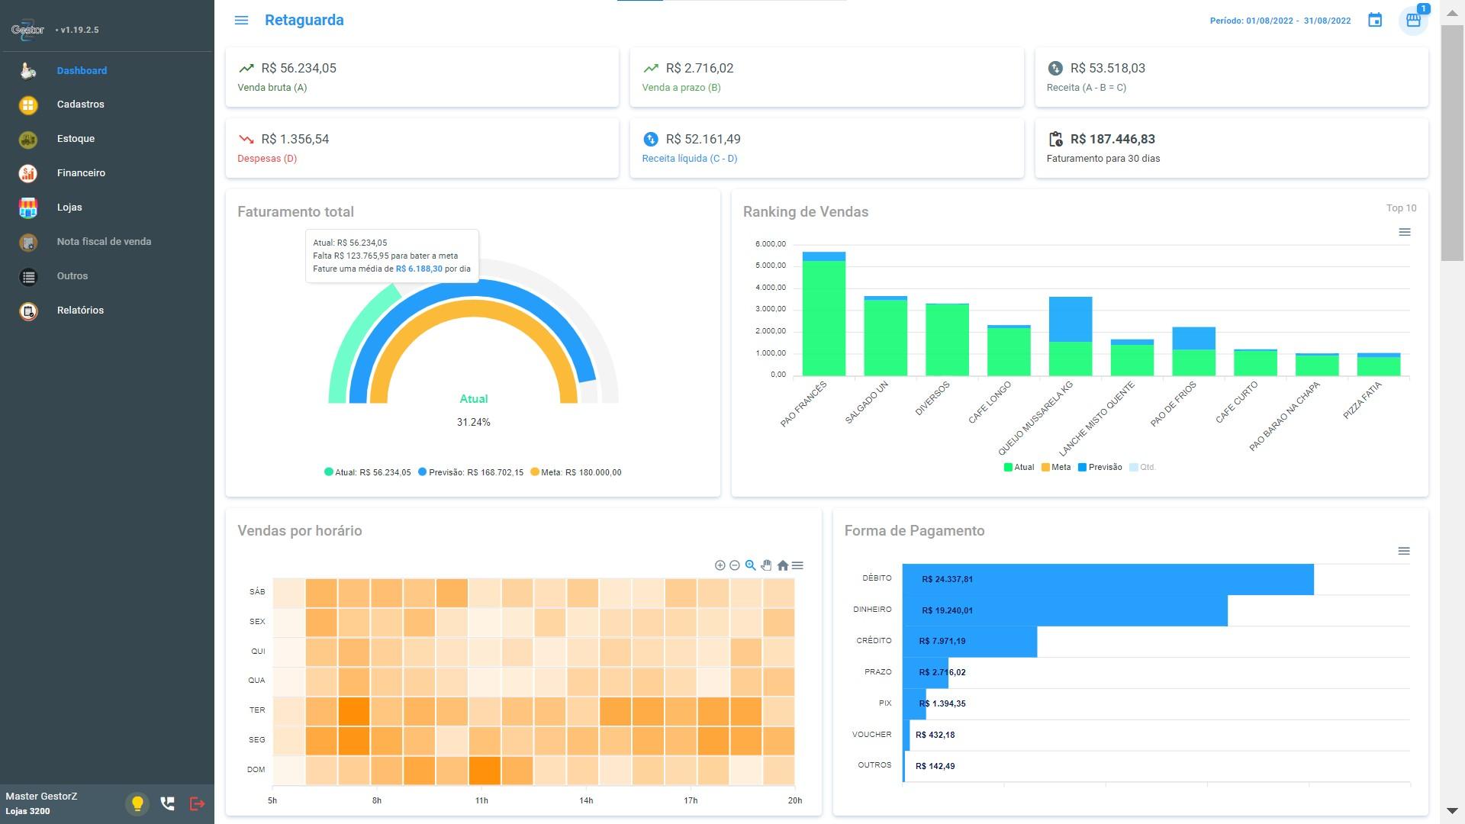Zoom in on Vendas por horário chart
Viewport: 1465px width, 824px height.
coord(720,565)
